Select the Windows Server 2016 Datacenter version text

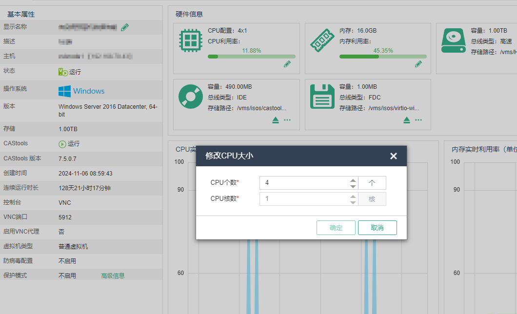pos(108,110)
